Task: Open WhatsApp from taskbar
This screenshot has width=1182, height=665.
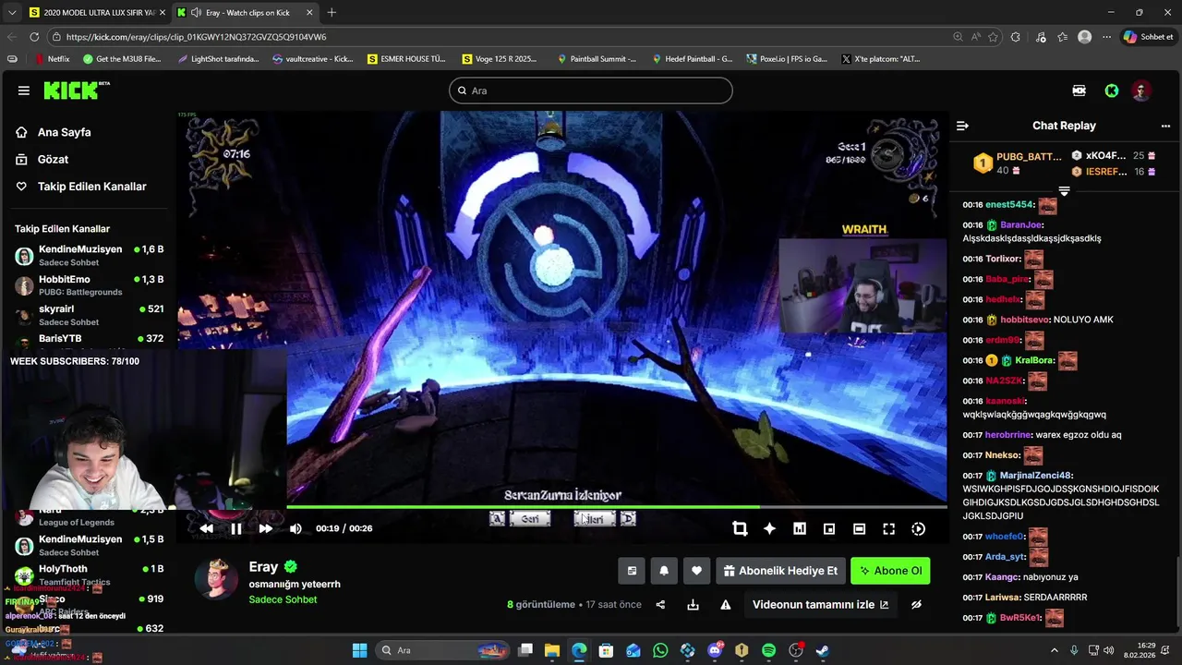Action: point(660,650)
